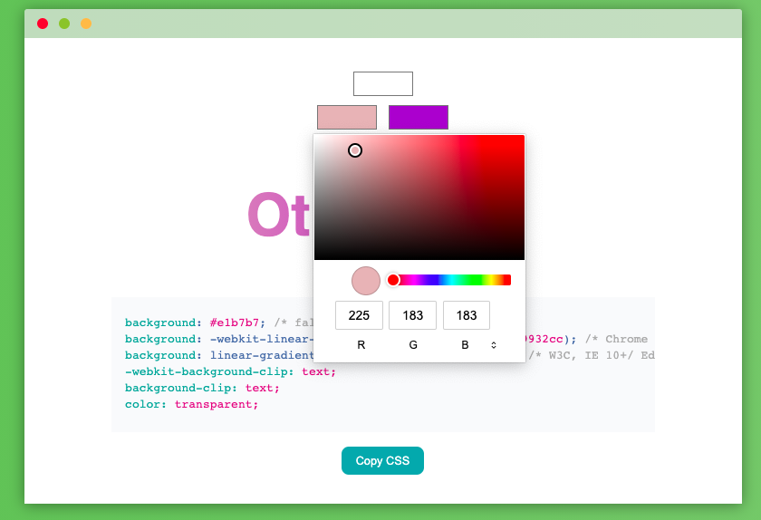
Task: Click inside the rainbow hue slider track
Action: (x=451, y=280)
